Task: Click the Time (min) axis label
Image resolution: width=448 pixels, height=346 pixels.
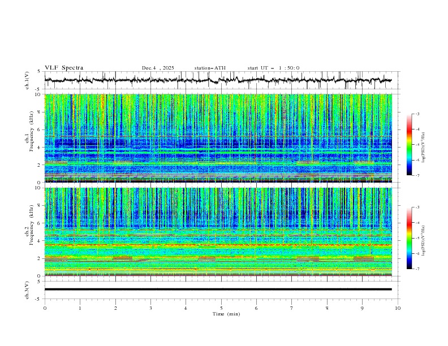Action: (x=225, y=314)
